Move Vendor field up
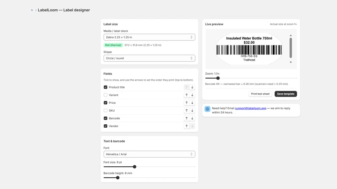This screenshot has width=337, height=189. [187, 126]
